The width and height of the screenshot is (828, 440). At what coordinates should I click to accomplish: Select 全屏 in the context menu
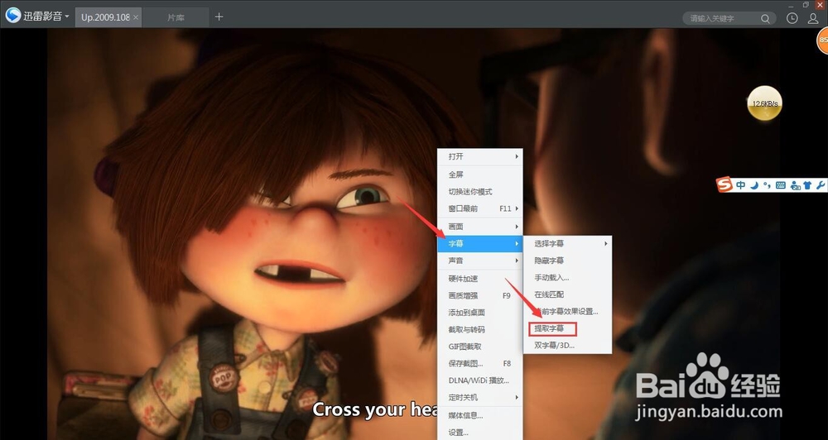480,175
